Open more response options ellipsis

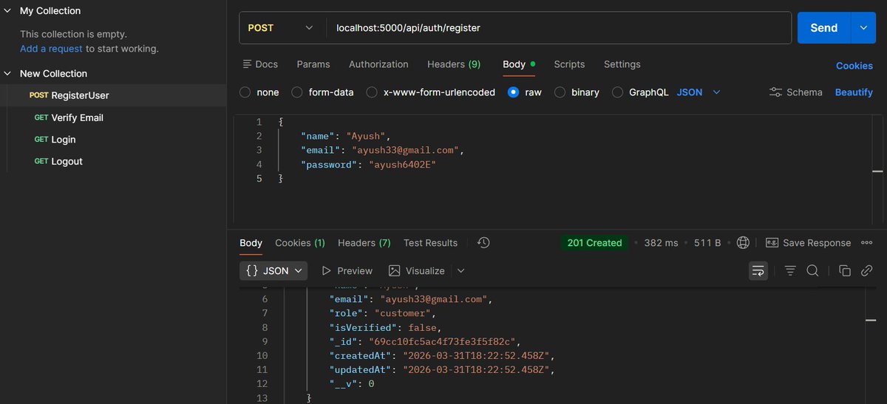point(867,242)
